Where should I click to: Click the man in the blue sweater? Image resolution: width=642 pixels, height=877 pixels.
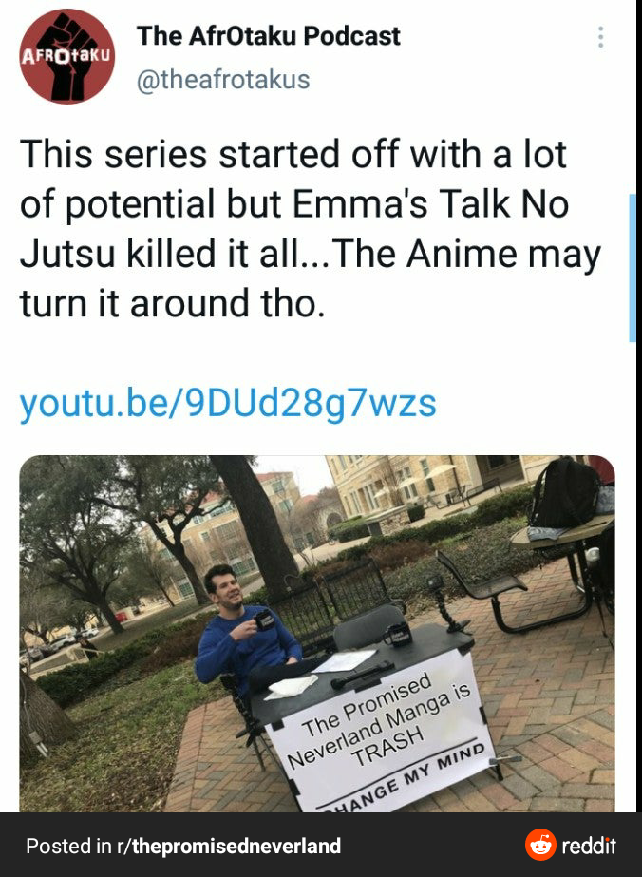point(246,632)
